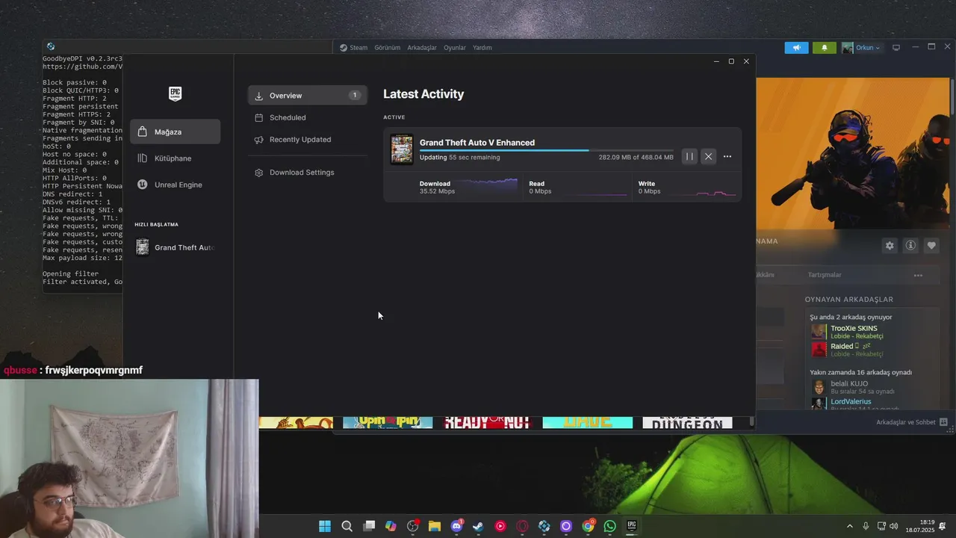This screenshot has height=538, width=956.
Task: Open the three-dot menu beside Tartışmalar
Action: click(x=918, y=275)
